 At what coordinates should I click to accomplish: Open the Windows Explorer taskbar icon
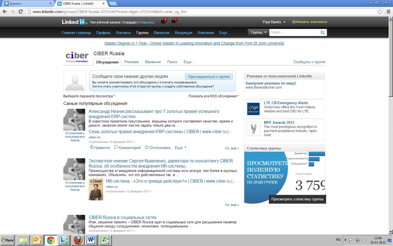pyautogui.click(x=23, y=240)
